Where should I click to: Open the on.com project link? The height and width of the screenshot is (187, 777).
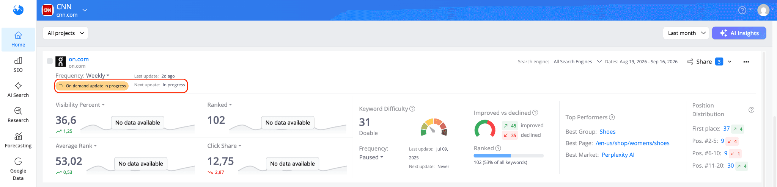[x=79, y=59]
